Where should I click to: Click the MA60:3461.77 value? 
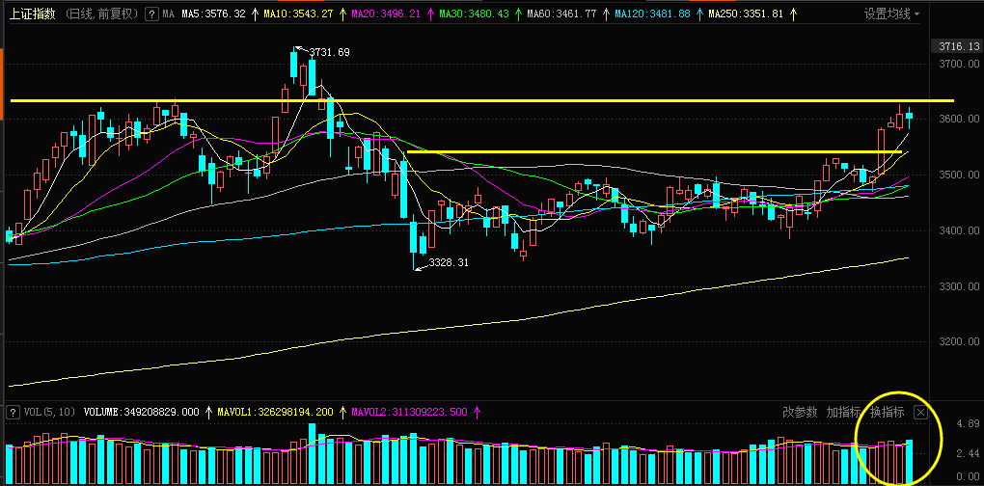[x=561, y=13]
